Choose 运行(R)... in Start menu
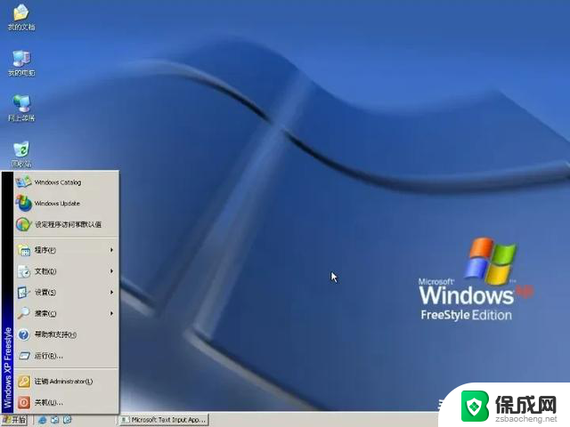Image resolution: width=570 pixels, height=427 pixels. point(66,356)
